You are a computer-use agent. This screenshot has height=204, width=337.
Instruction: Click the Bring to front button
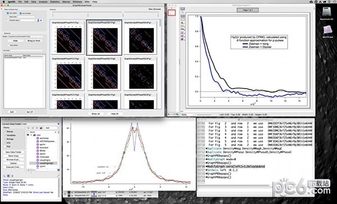coord(34,40)
